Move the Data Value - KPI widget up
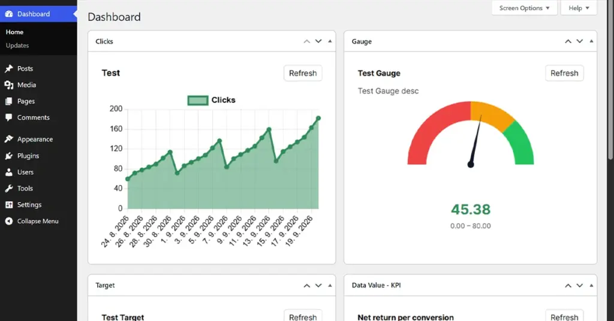The height and width of the screenshot is (321, 614). pos(568,286)
